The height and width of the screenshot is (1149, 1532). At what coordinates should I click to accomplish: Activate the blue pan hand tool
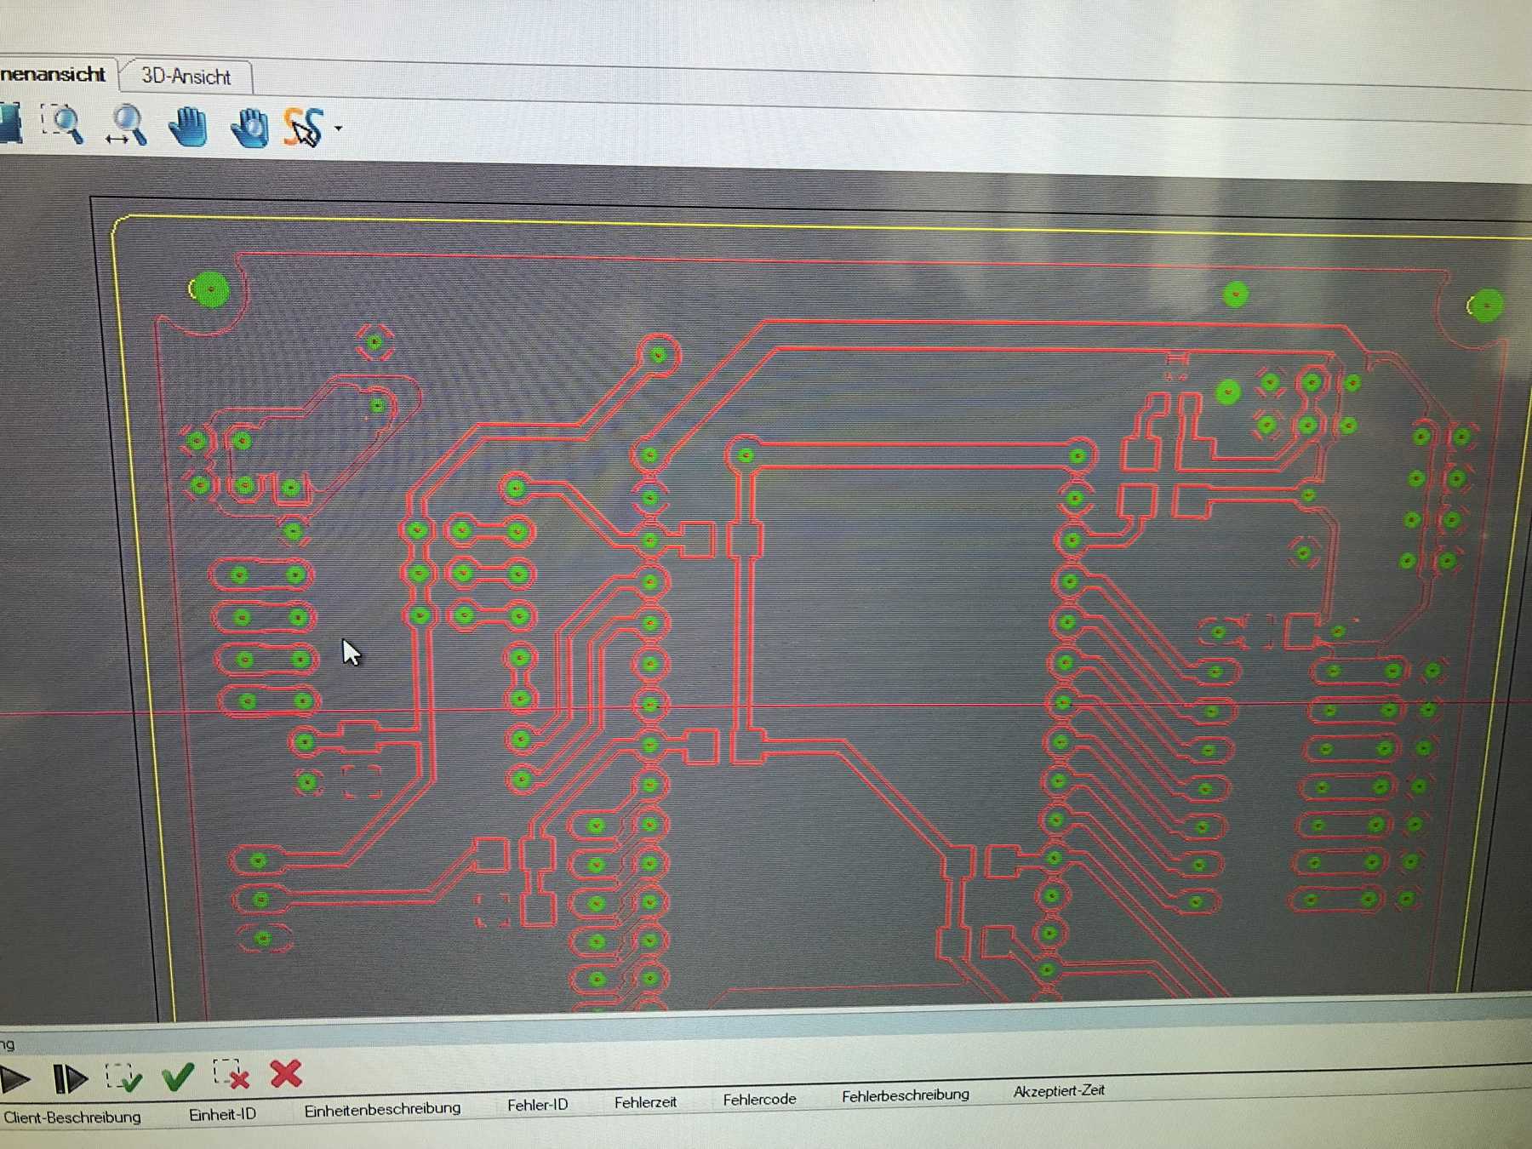(188, 128)
